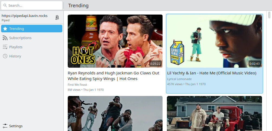Open the Lil Yachty Hate Me thumbnail
The height and width of the screenshot is (131, 272).
click(x=214, y=41)
